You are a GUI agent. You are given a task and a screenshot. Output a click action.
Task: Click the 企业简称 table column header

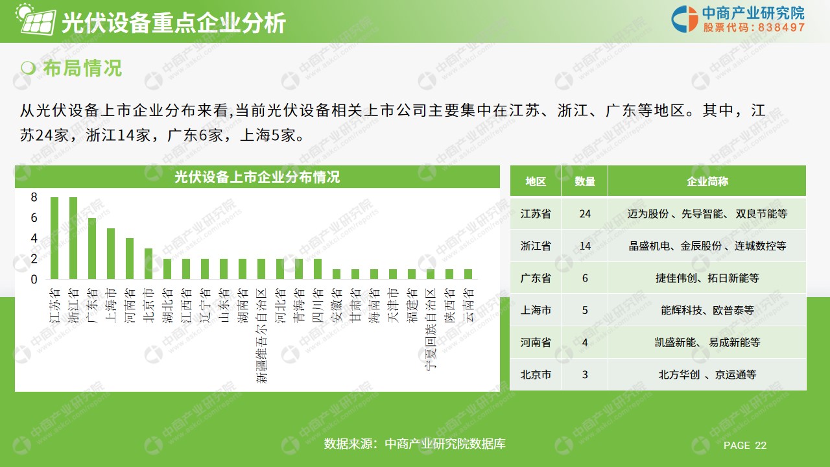(707, 182)
